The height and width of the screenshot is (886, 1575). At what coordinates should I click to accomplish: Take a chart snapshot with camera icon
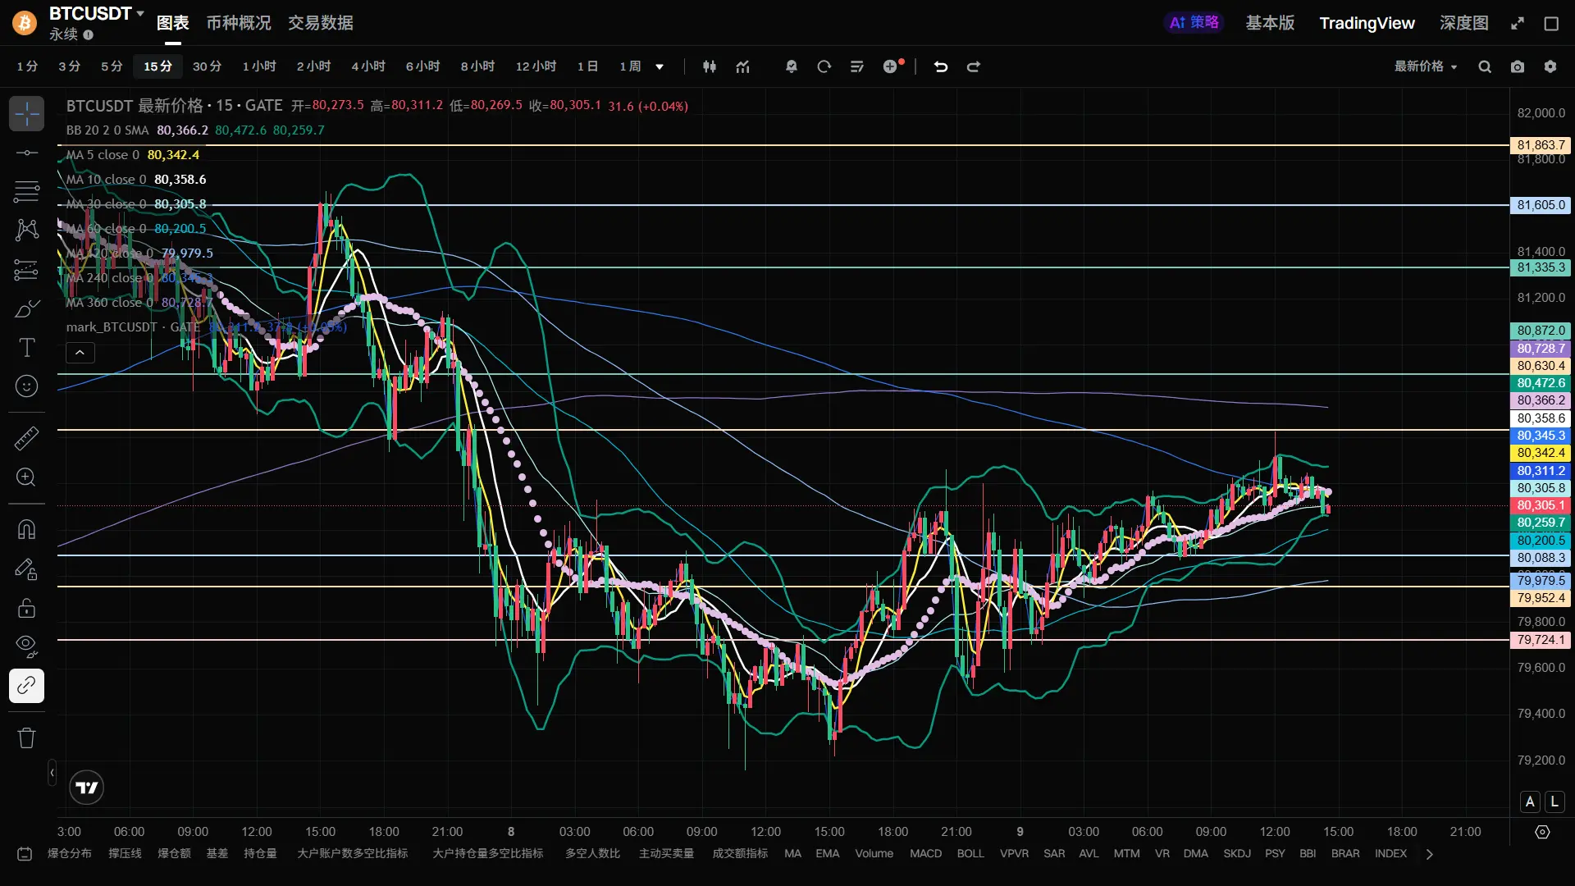tap(1518, 66)
